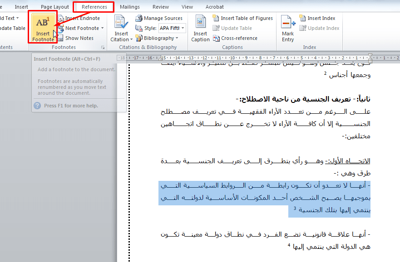The image size is (400, 262).
Task: Click the horizontal ruler indent marker
Action: (x=370, y=58)
